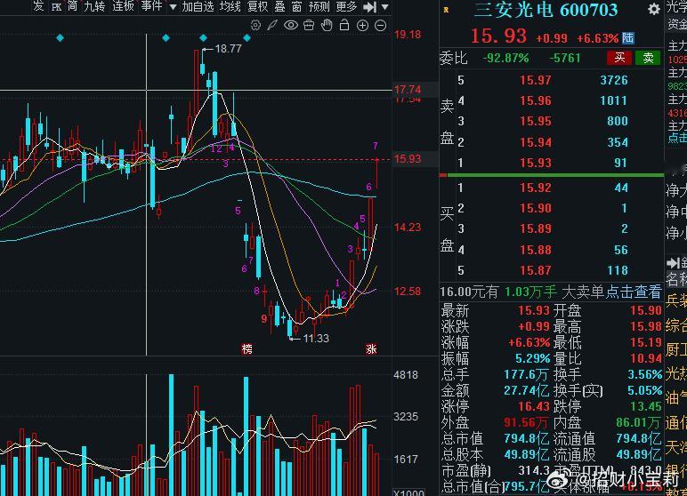Viewport: 687px width, 496px height.
Task: Click 跌停 price 13.45
Action: (646, 406)
